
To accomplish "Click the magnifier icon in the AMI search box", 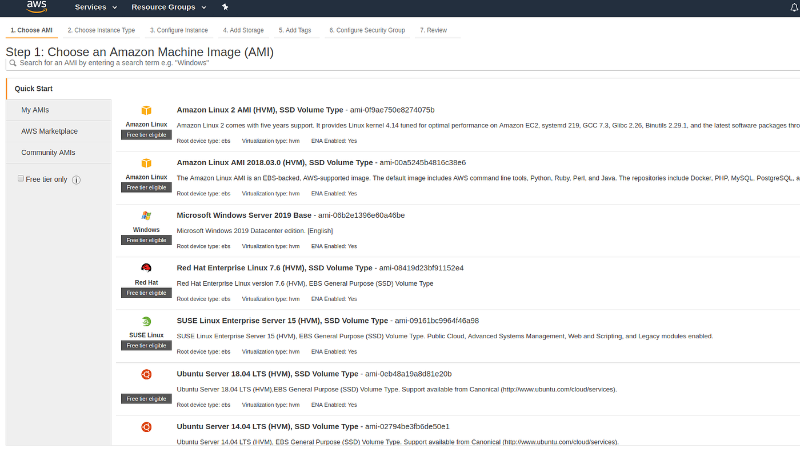I will [13, 63].
